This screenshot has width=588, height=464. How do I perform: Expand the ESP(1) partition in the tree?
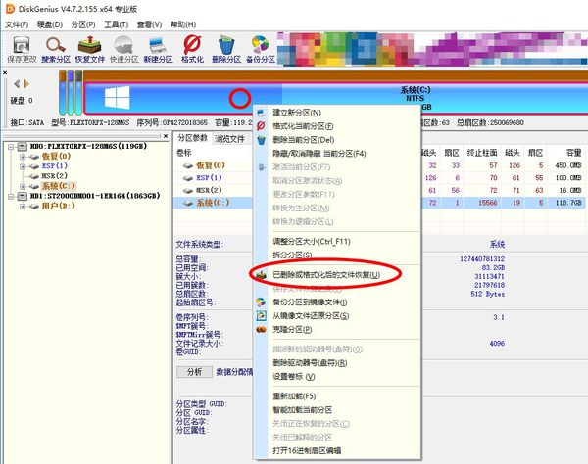[x=22, y=166]
